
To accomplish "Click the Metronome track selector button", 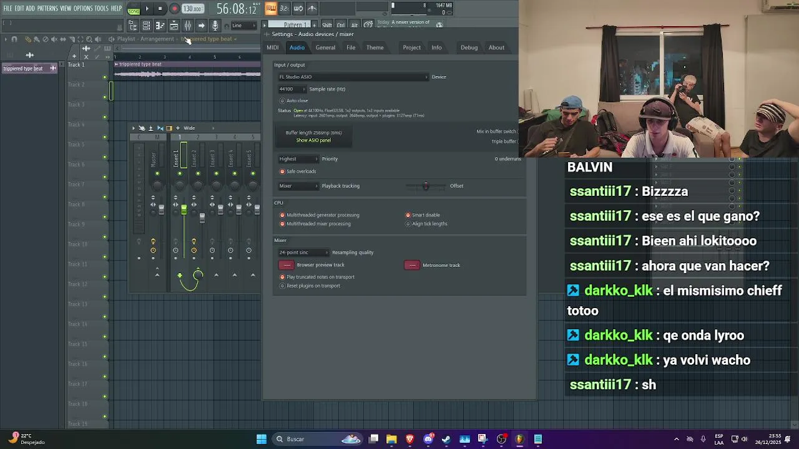I will tap(412, 265).
